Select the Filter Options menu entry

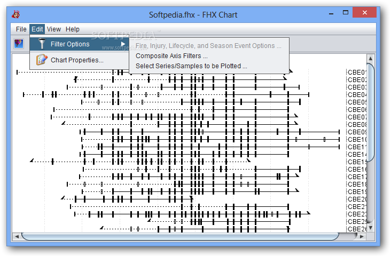pos(79,44)
